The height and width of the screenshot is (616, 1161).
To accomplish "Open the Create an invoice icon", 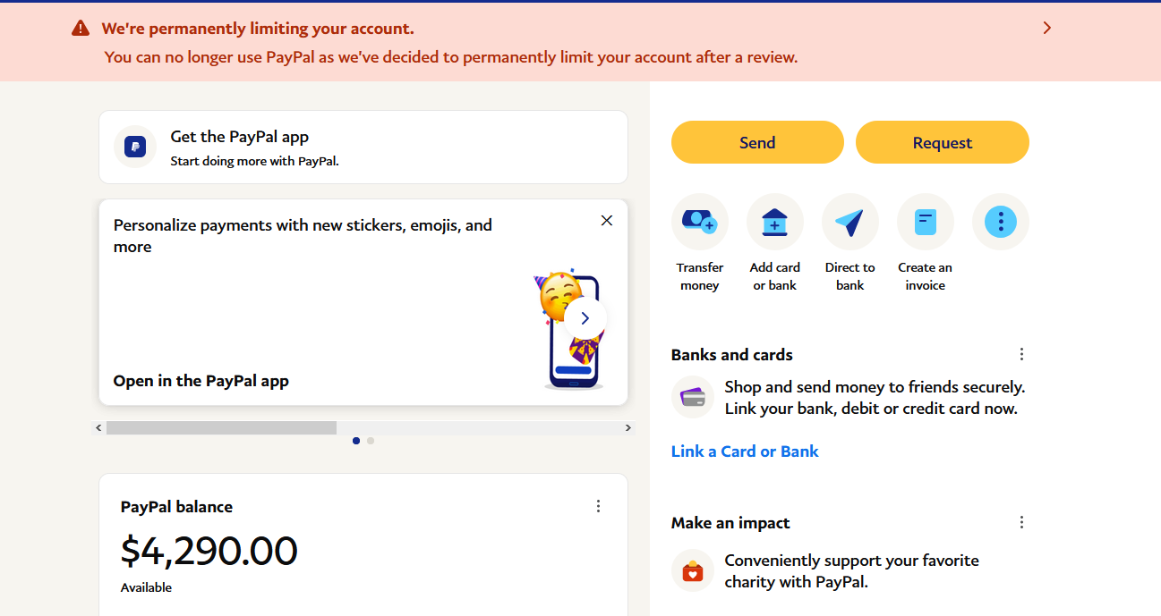I will tap(926, 222).
